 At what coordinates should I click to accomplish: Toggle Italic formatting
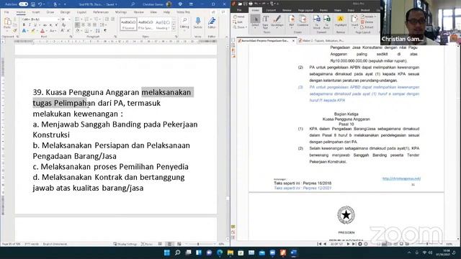click(x=30, y=25)
